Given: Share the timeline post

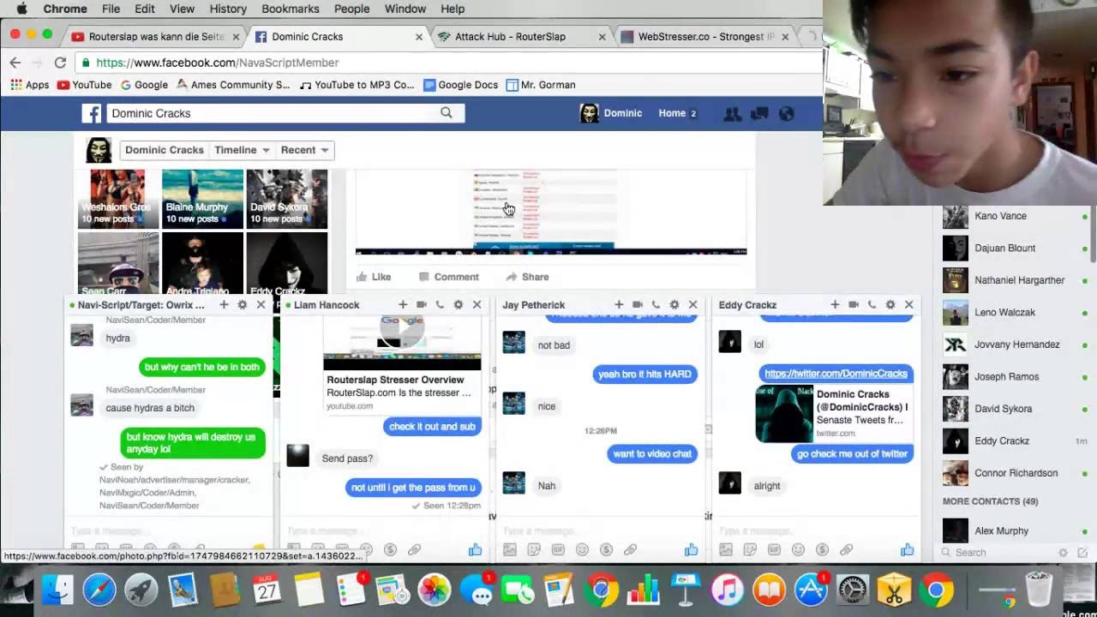Looking at the screenshot, I should click(x=527, y=277).
